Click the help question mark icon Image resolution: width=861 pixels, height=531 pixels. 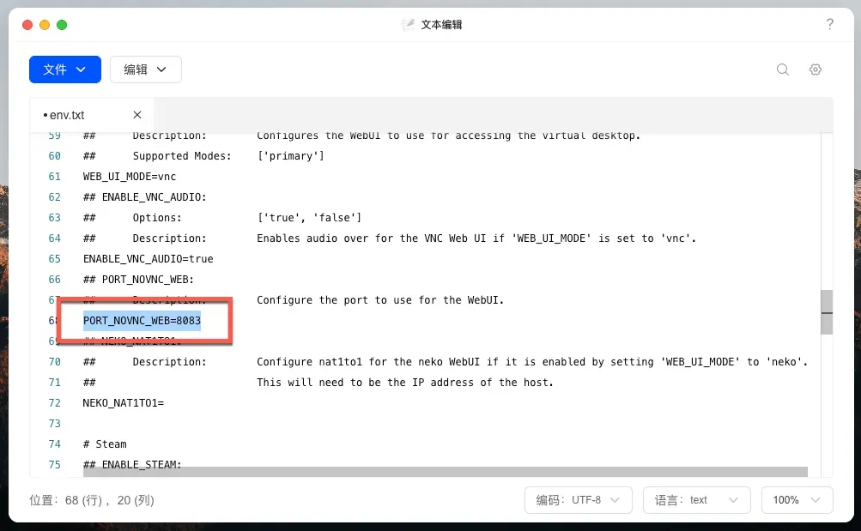coord(830,24)
